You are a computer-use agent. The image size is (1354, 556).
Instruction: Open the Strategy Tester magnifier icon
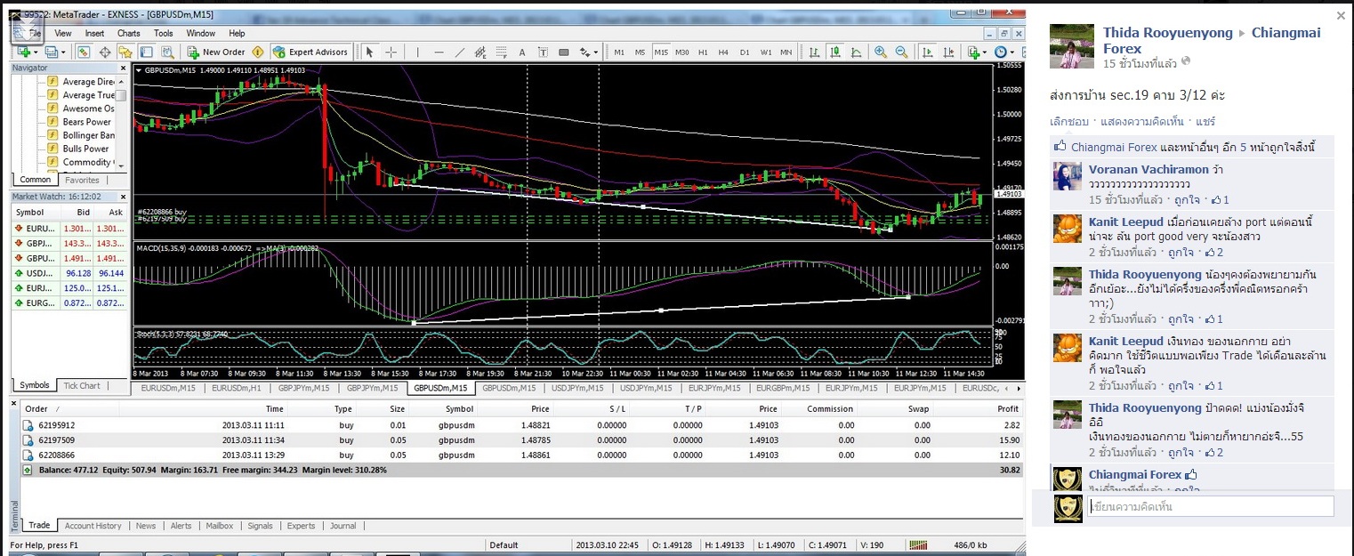tap(167, 52)
